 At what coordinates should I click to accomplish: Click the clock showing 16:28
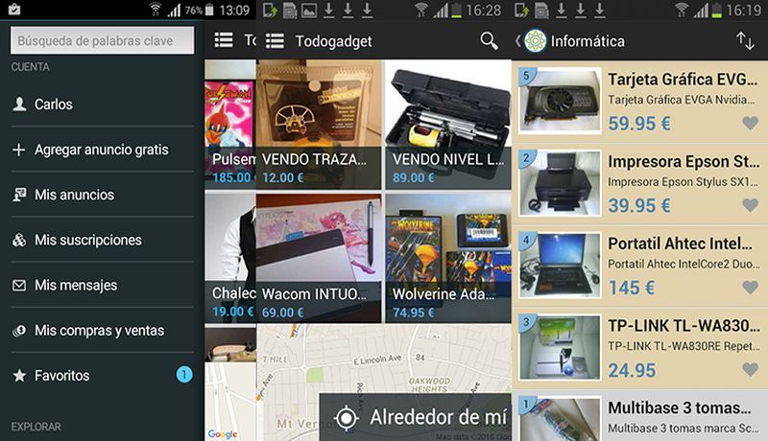[484, 11]
